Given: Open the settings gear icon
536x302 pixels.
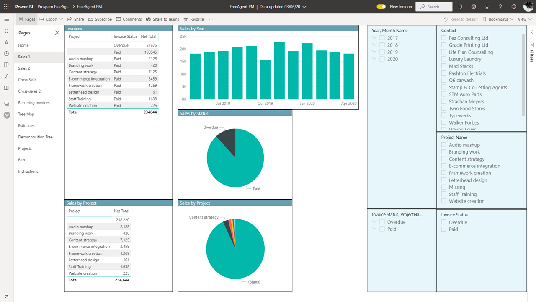Looking at the screenshot, I should click(x=474, y=7).
